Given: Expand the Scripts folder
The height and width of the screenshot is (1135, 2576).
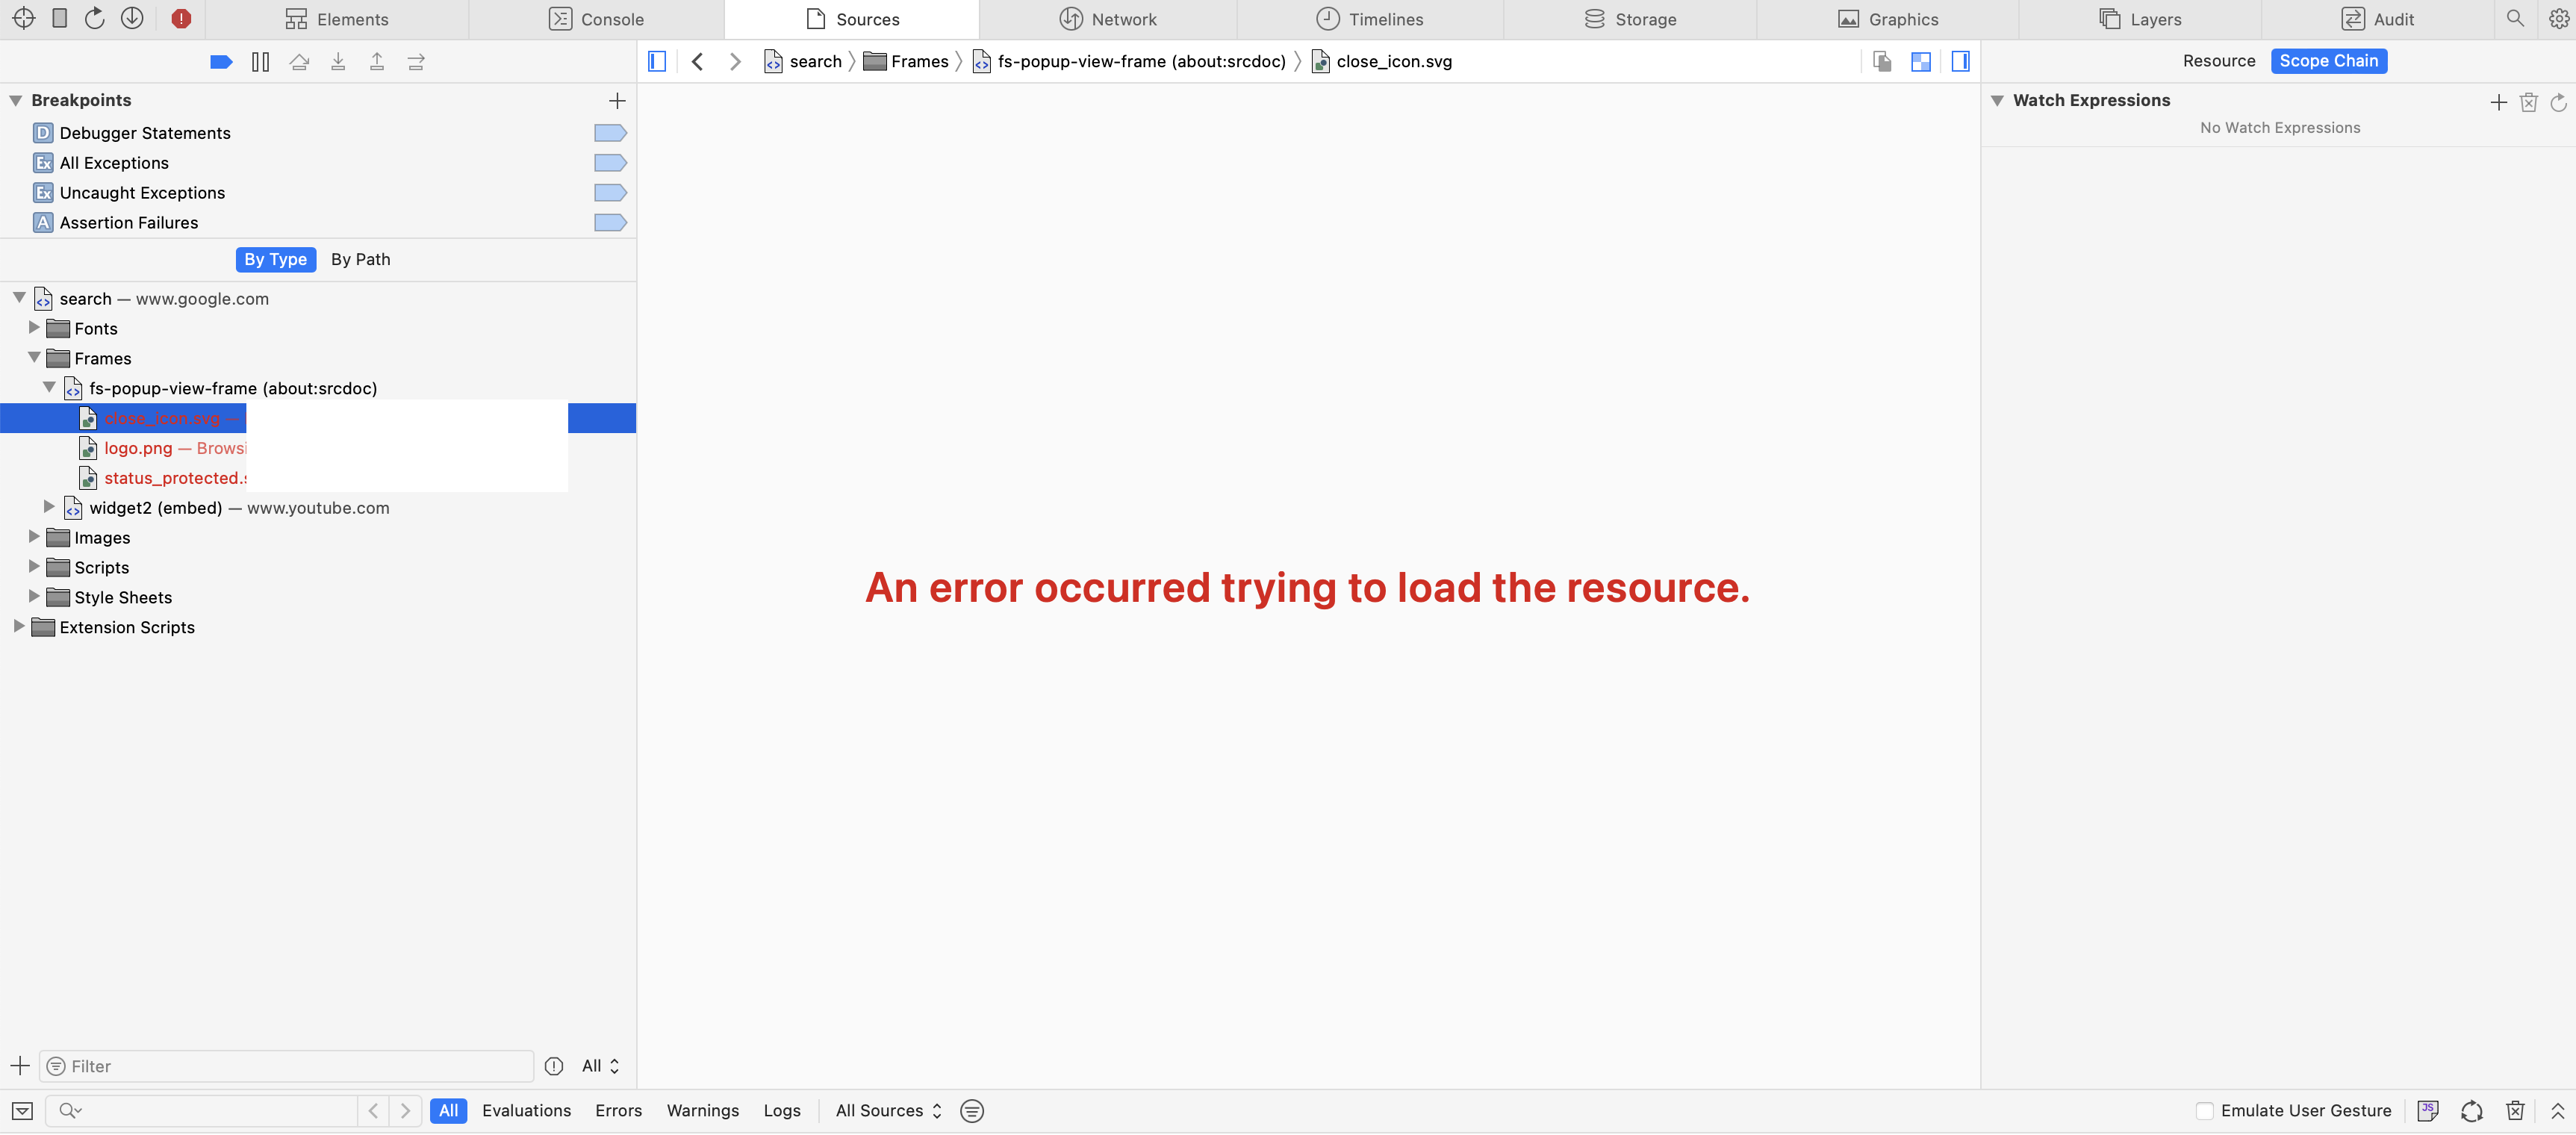Looking at the screenshot, I should click(x=34, y=567).
